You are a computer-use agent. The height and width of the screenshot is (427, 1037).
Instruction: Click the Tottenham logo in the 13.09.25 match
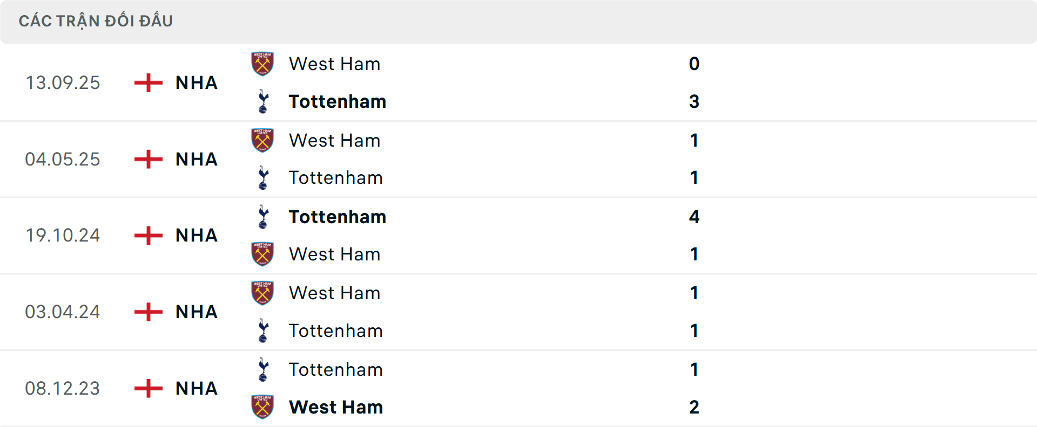262,101
